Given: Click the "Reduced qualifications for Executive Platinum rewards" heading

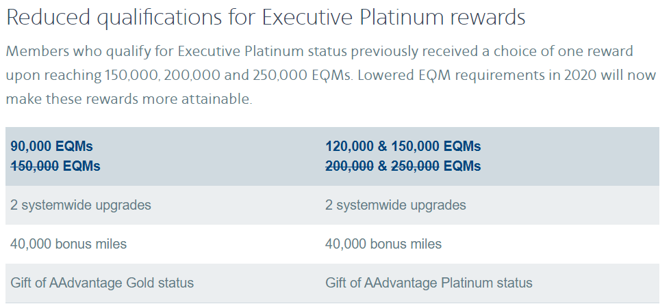Looking at the screenshot, I should pyautogui.click(x=266, y=18).
